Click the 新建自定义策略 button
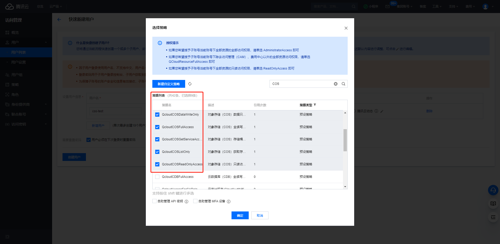 click(x=169, y=84)
